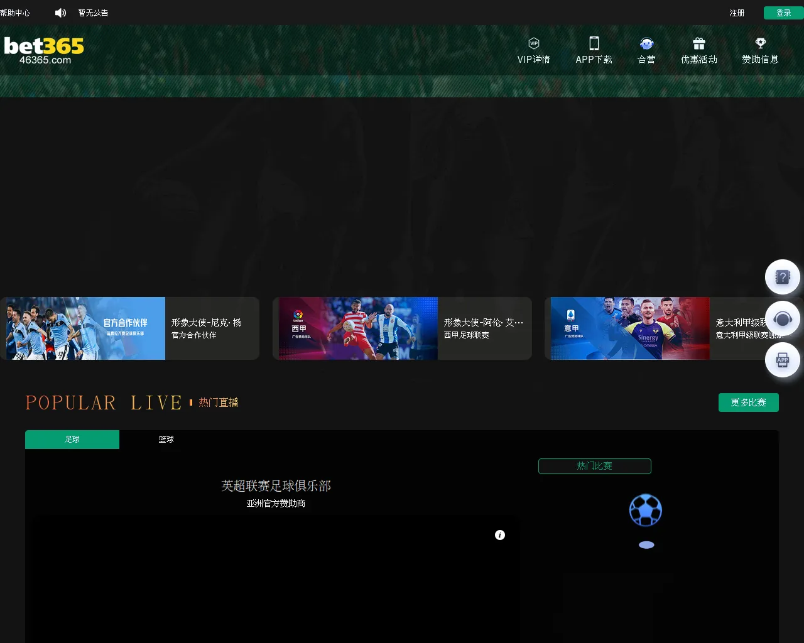Click the floating APP download button
Image resolution: width=804 pixels, height=643 pixels.
click(783, 360)
